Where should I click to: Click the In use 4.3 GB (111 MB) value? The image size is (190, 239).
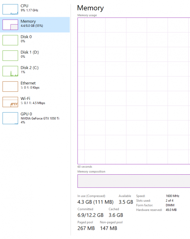[95, 202]
